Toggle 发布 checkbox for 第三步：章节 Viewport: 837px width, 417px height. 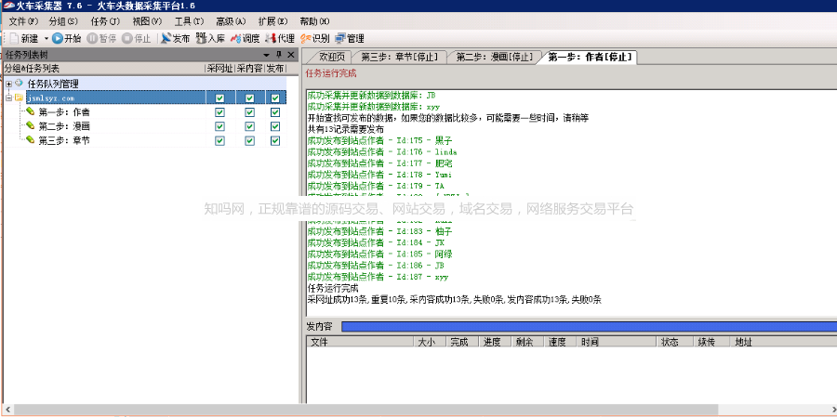tap(275, 141)
